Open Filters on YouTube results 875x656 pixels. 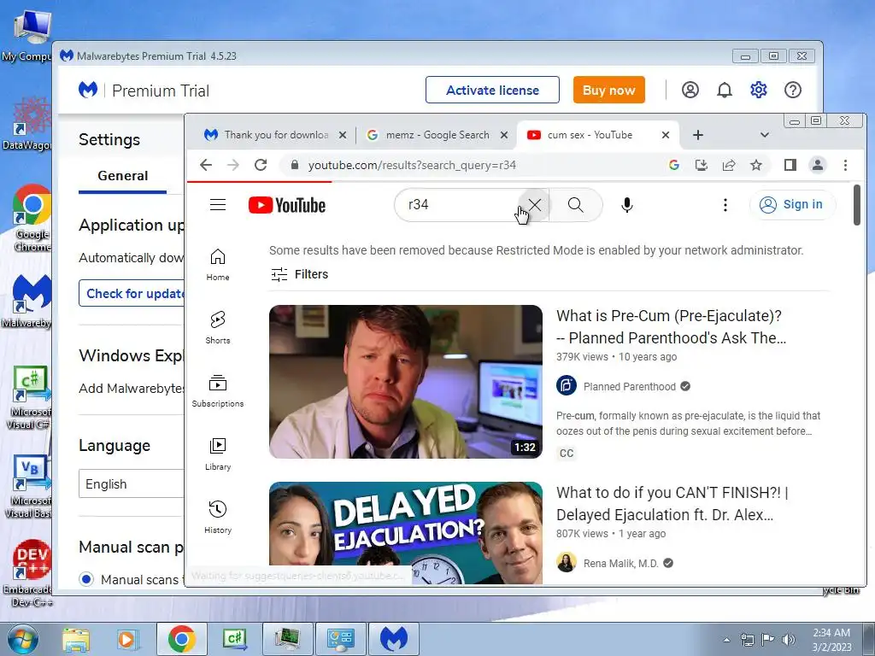pos(299,274)
